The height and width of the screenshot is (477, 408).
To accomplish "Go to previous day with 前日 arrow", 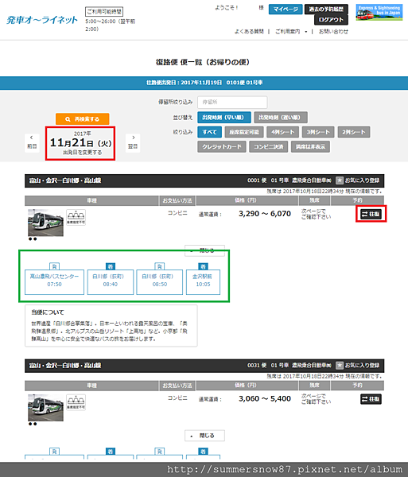I will (x=32, y=142).
